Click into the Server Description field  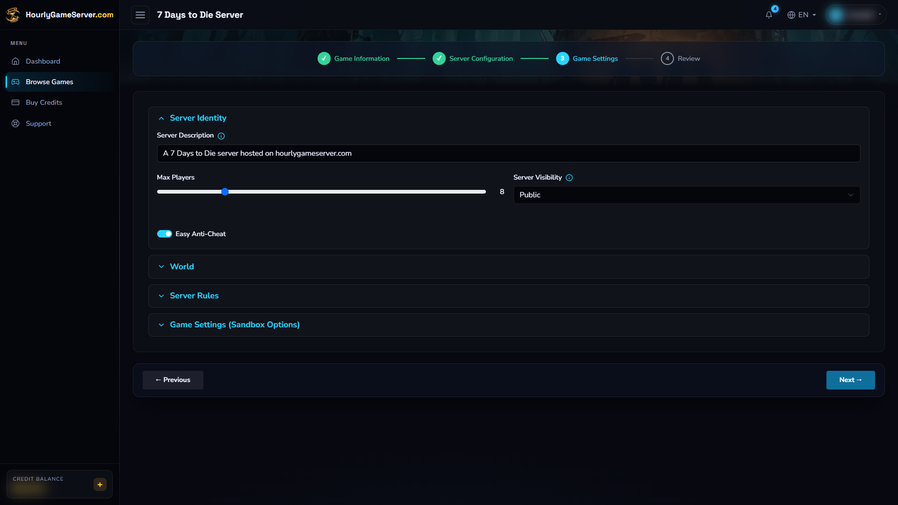tap(509, 153)
